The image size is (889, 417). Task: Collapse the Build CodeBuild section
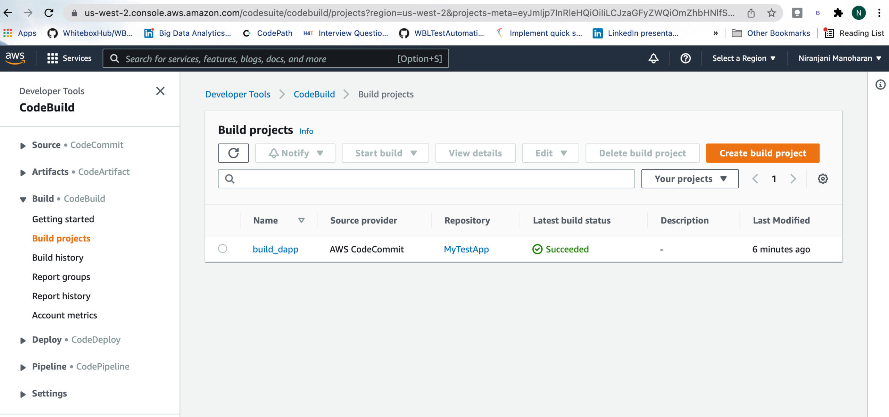tap(23, 199)
